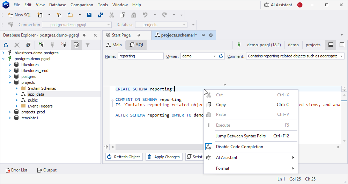Collapse the projects database node
This screenshot has height=184, width=348.
(10, 82)
